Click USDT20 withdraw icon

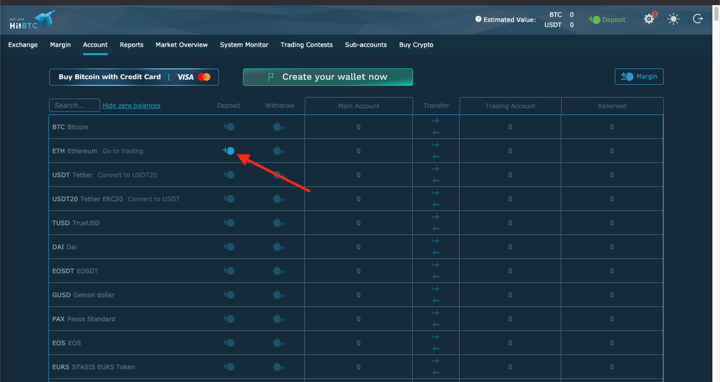279,199
